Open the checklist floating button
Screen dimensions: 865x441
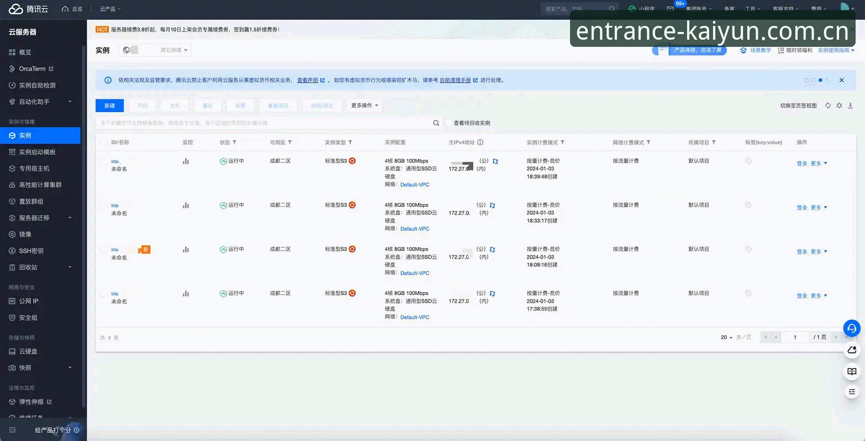coord(852,392)
